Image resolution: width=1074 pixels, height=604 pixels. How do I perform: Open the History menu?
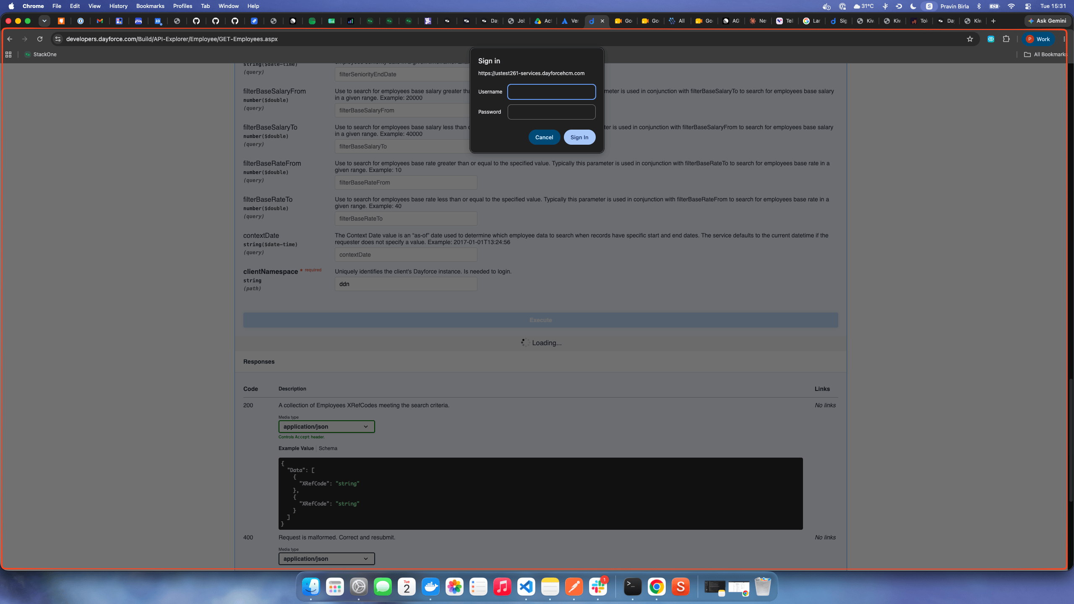[118, 6]
